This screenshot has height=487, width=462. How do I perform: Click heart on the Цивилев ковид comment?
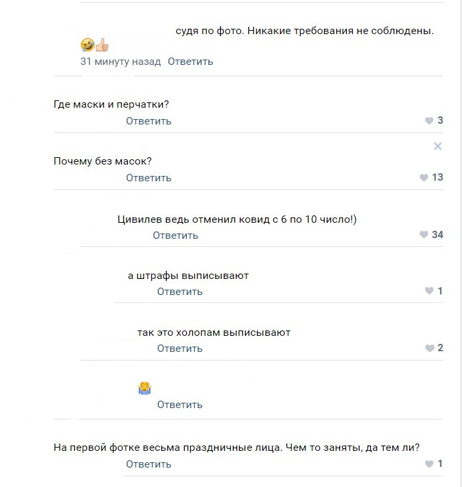click(424, 235)
